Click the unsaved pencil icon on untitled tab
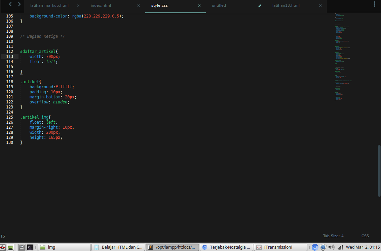This screenshot has width=381, height=251. 260,6
